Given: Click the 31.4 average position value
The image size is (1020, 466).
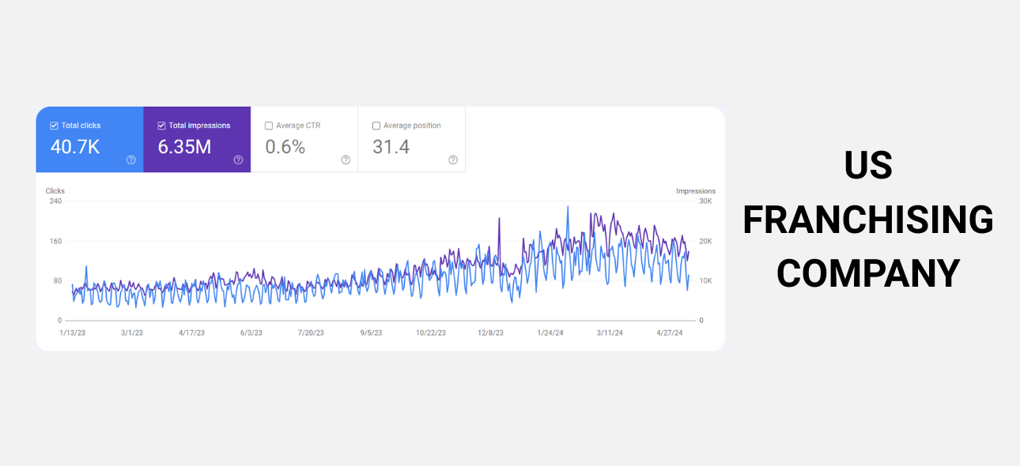Looking at the screenshot, I should [x=391, y=147].
